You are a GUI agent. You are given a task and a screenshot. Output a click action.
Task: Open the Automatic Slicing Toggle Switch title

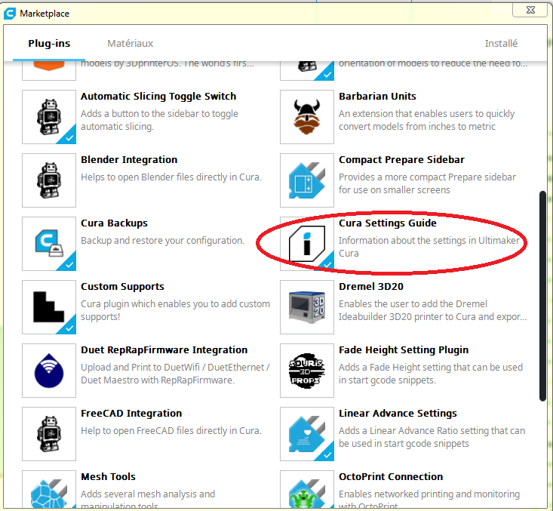pos(158,97)
